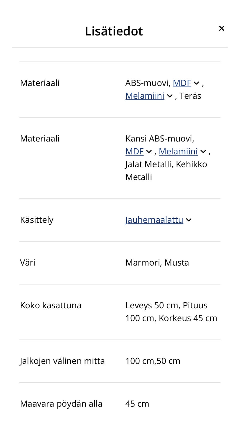
Task: Click the Käsittely row label
Action: tap(37, 220)
